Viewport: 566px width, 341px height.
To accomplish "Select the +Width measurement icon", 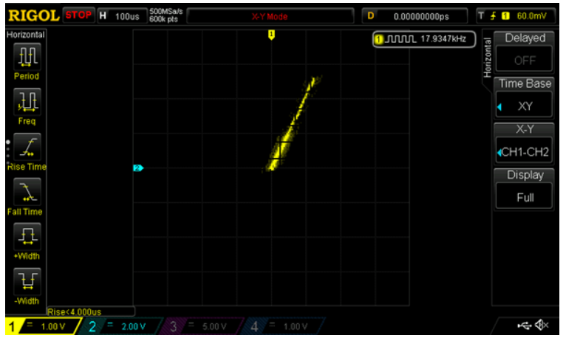I will tap(26, 237).
